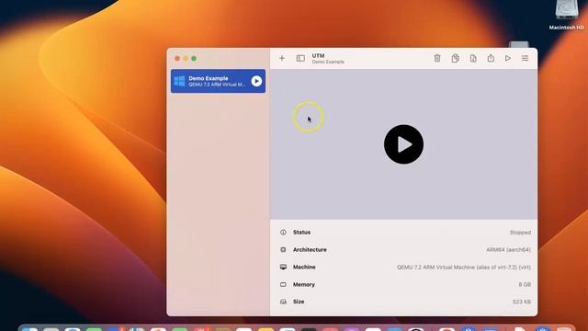Click the Machine label
This screenshot has width=588, height=331.
click(304, 267)
